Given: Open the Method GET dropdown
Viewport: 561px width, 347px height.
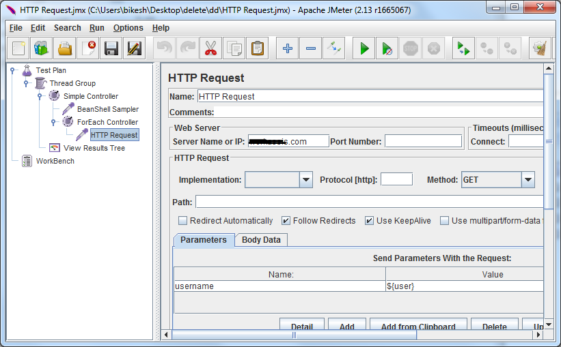Looking at the screenshot, I should pyautogui.click(x=528, y=179).
